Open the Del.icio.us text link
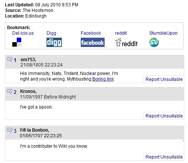 [x=23, y=33]
